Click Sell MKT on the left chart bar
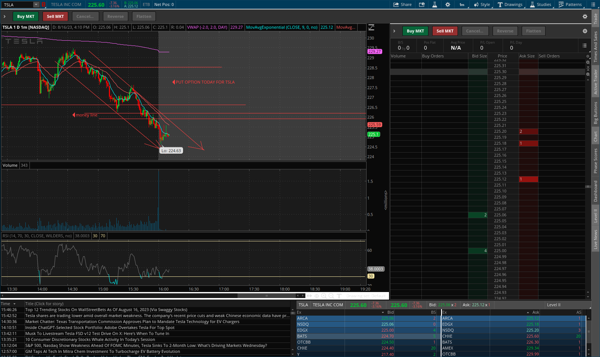600x357 pixels. 55,16
